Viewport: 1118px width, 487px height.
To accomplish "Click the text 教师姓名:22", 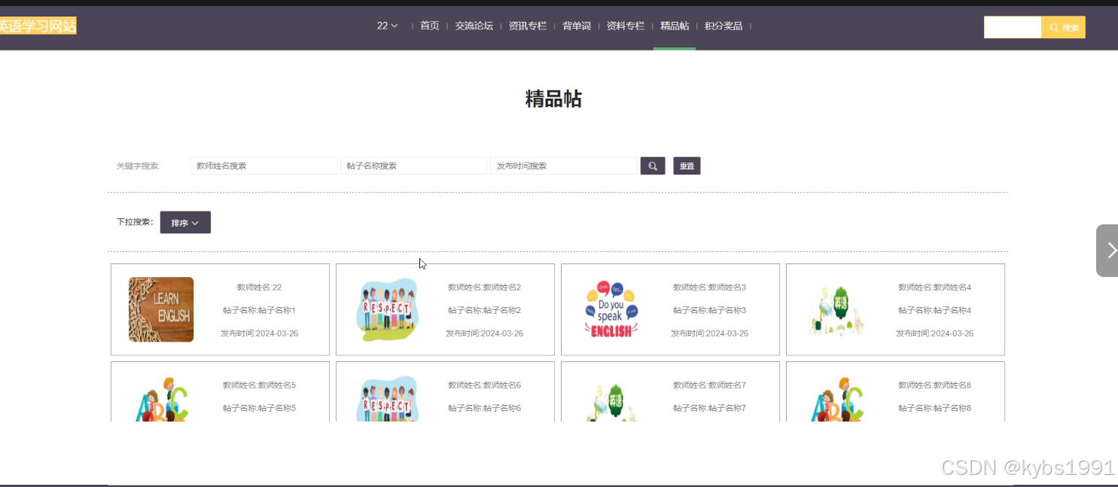I will [259, 288].
